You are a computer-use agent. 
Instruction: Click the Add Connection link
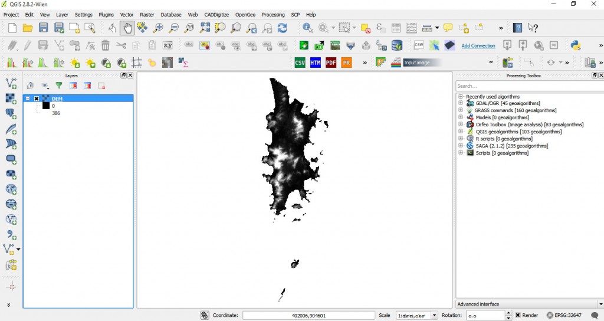click(x=478, y=45)
